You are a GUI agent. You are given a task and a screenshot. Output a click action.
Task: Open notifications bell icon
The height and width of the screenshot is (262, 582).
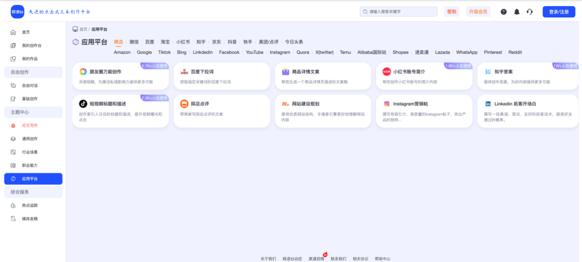516,12
